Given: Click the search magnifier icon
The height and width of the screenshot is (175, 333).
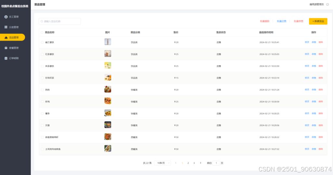Looking at the screenshot, I should (42, 21).
